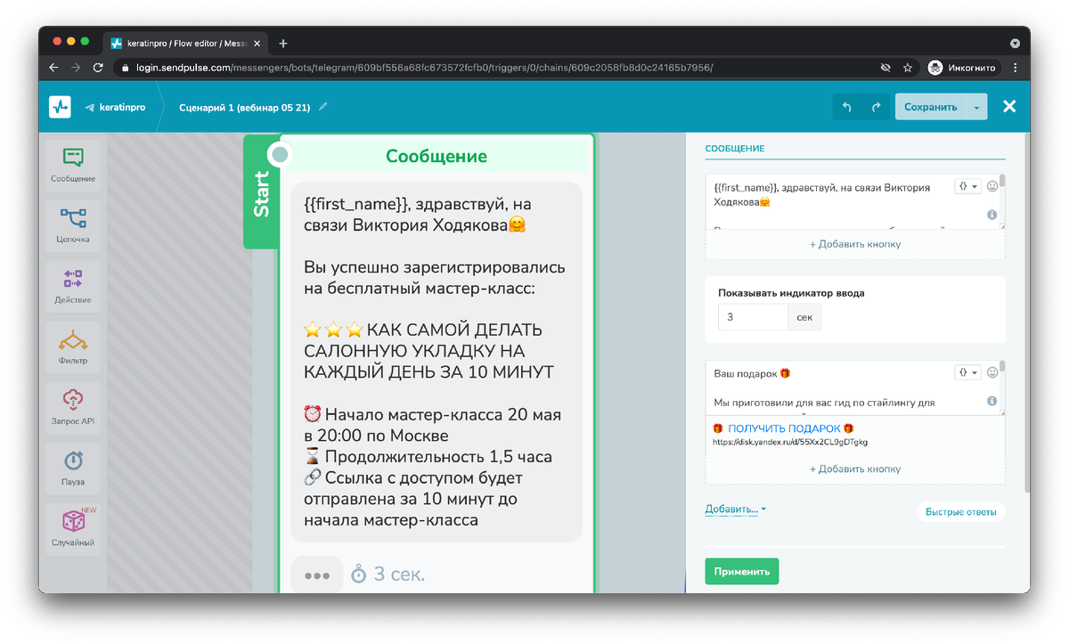Click the message preview bubble on canvas
The height and width of the screenshot is (644, 1069).
(x=437, y=362)
